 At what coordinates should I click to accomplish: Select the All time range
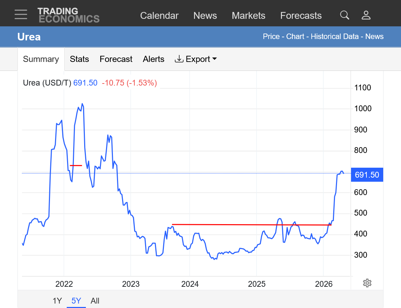click(95, 300)
